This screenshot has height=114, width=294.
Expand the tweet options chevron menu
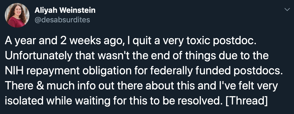[287, 9]
